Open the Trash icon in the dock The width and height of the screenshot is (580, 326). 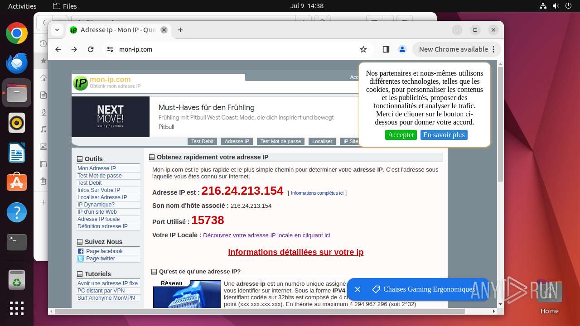tap(17, 280)
